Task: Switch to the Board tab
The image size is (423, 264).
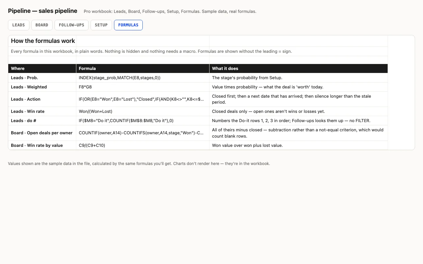Action: [x=42, y=25]
